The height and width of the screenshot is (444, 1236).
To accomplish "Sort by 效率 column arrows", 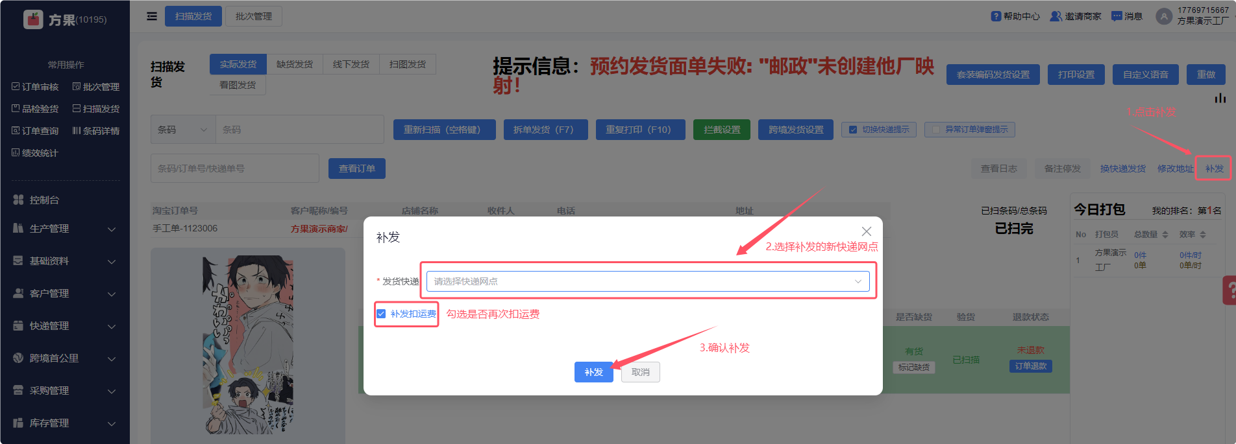I will point(1203,235).
